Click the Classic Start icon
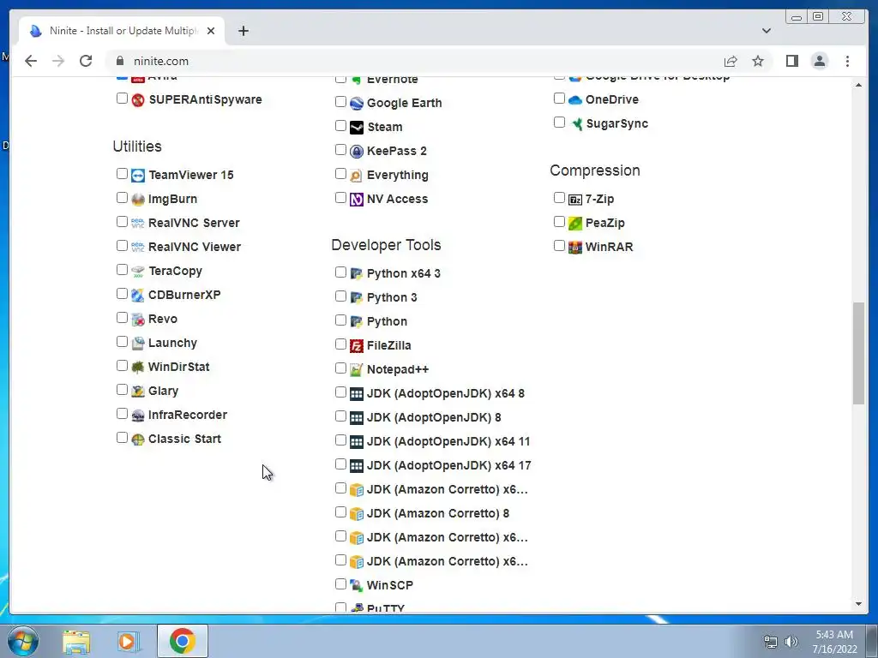Viewport: 878px width, 658px height. point(138,440)
